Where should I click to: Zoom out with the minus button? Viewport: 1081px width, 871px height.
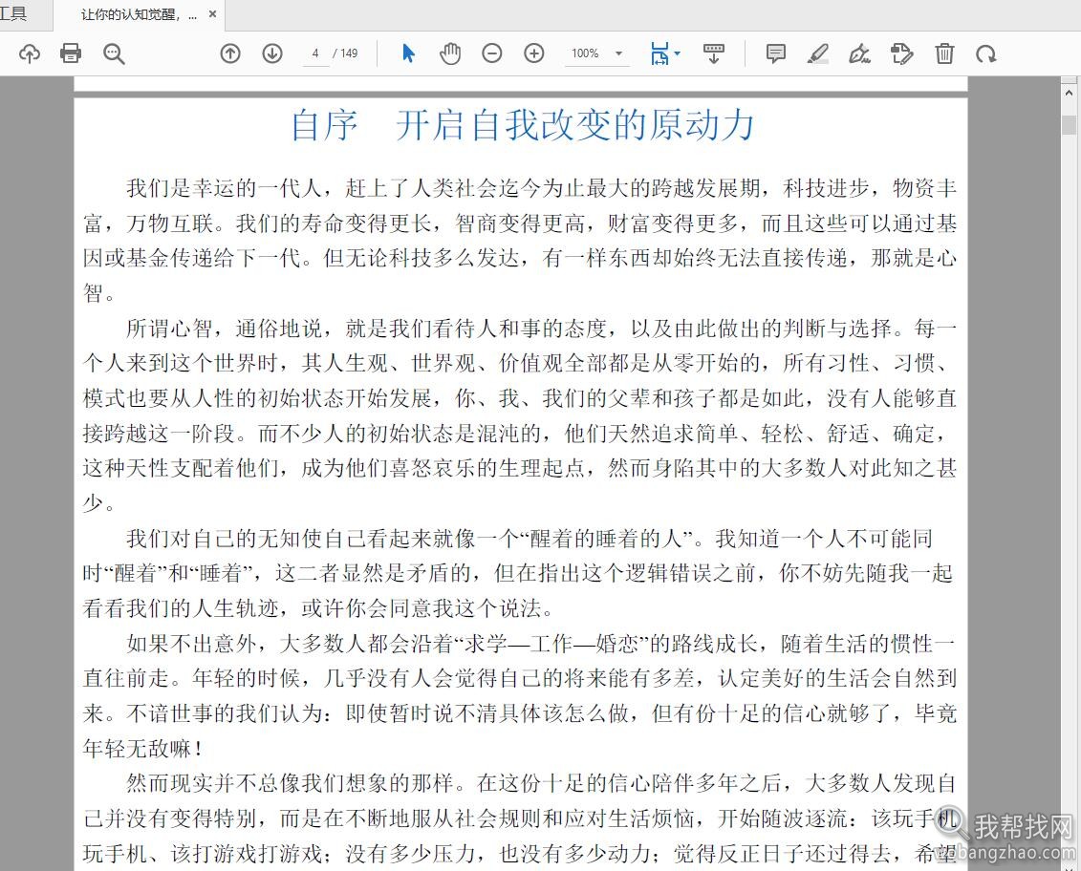click(x=491, y=53)
